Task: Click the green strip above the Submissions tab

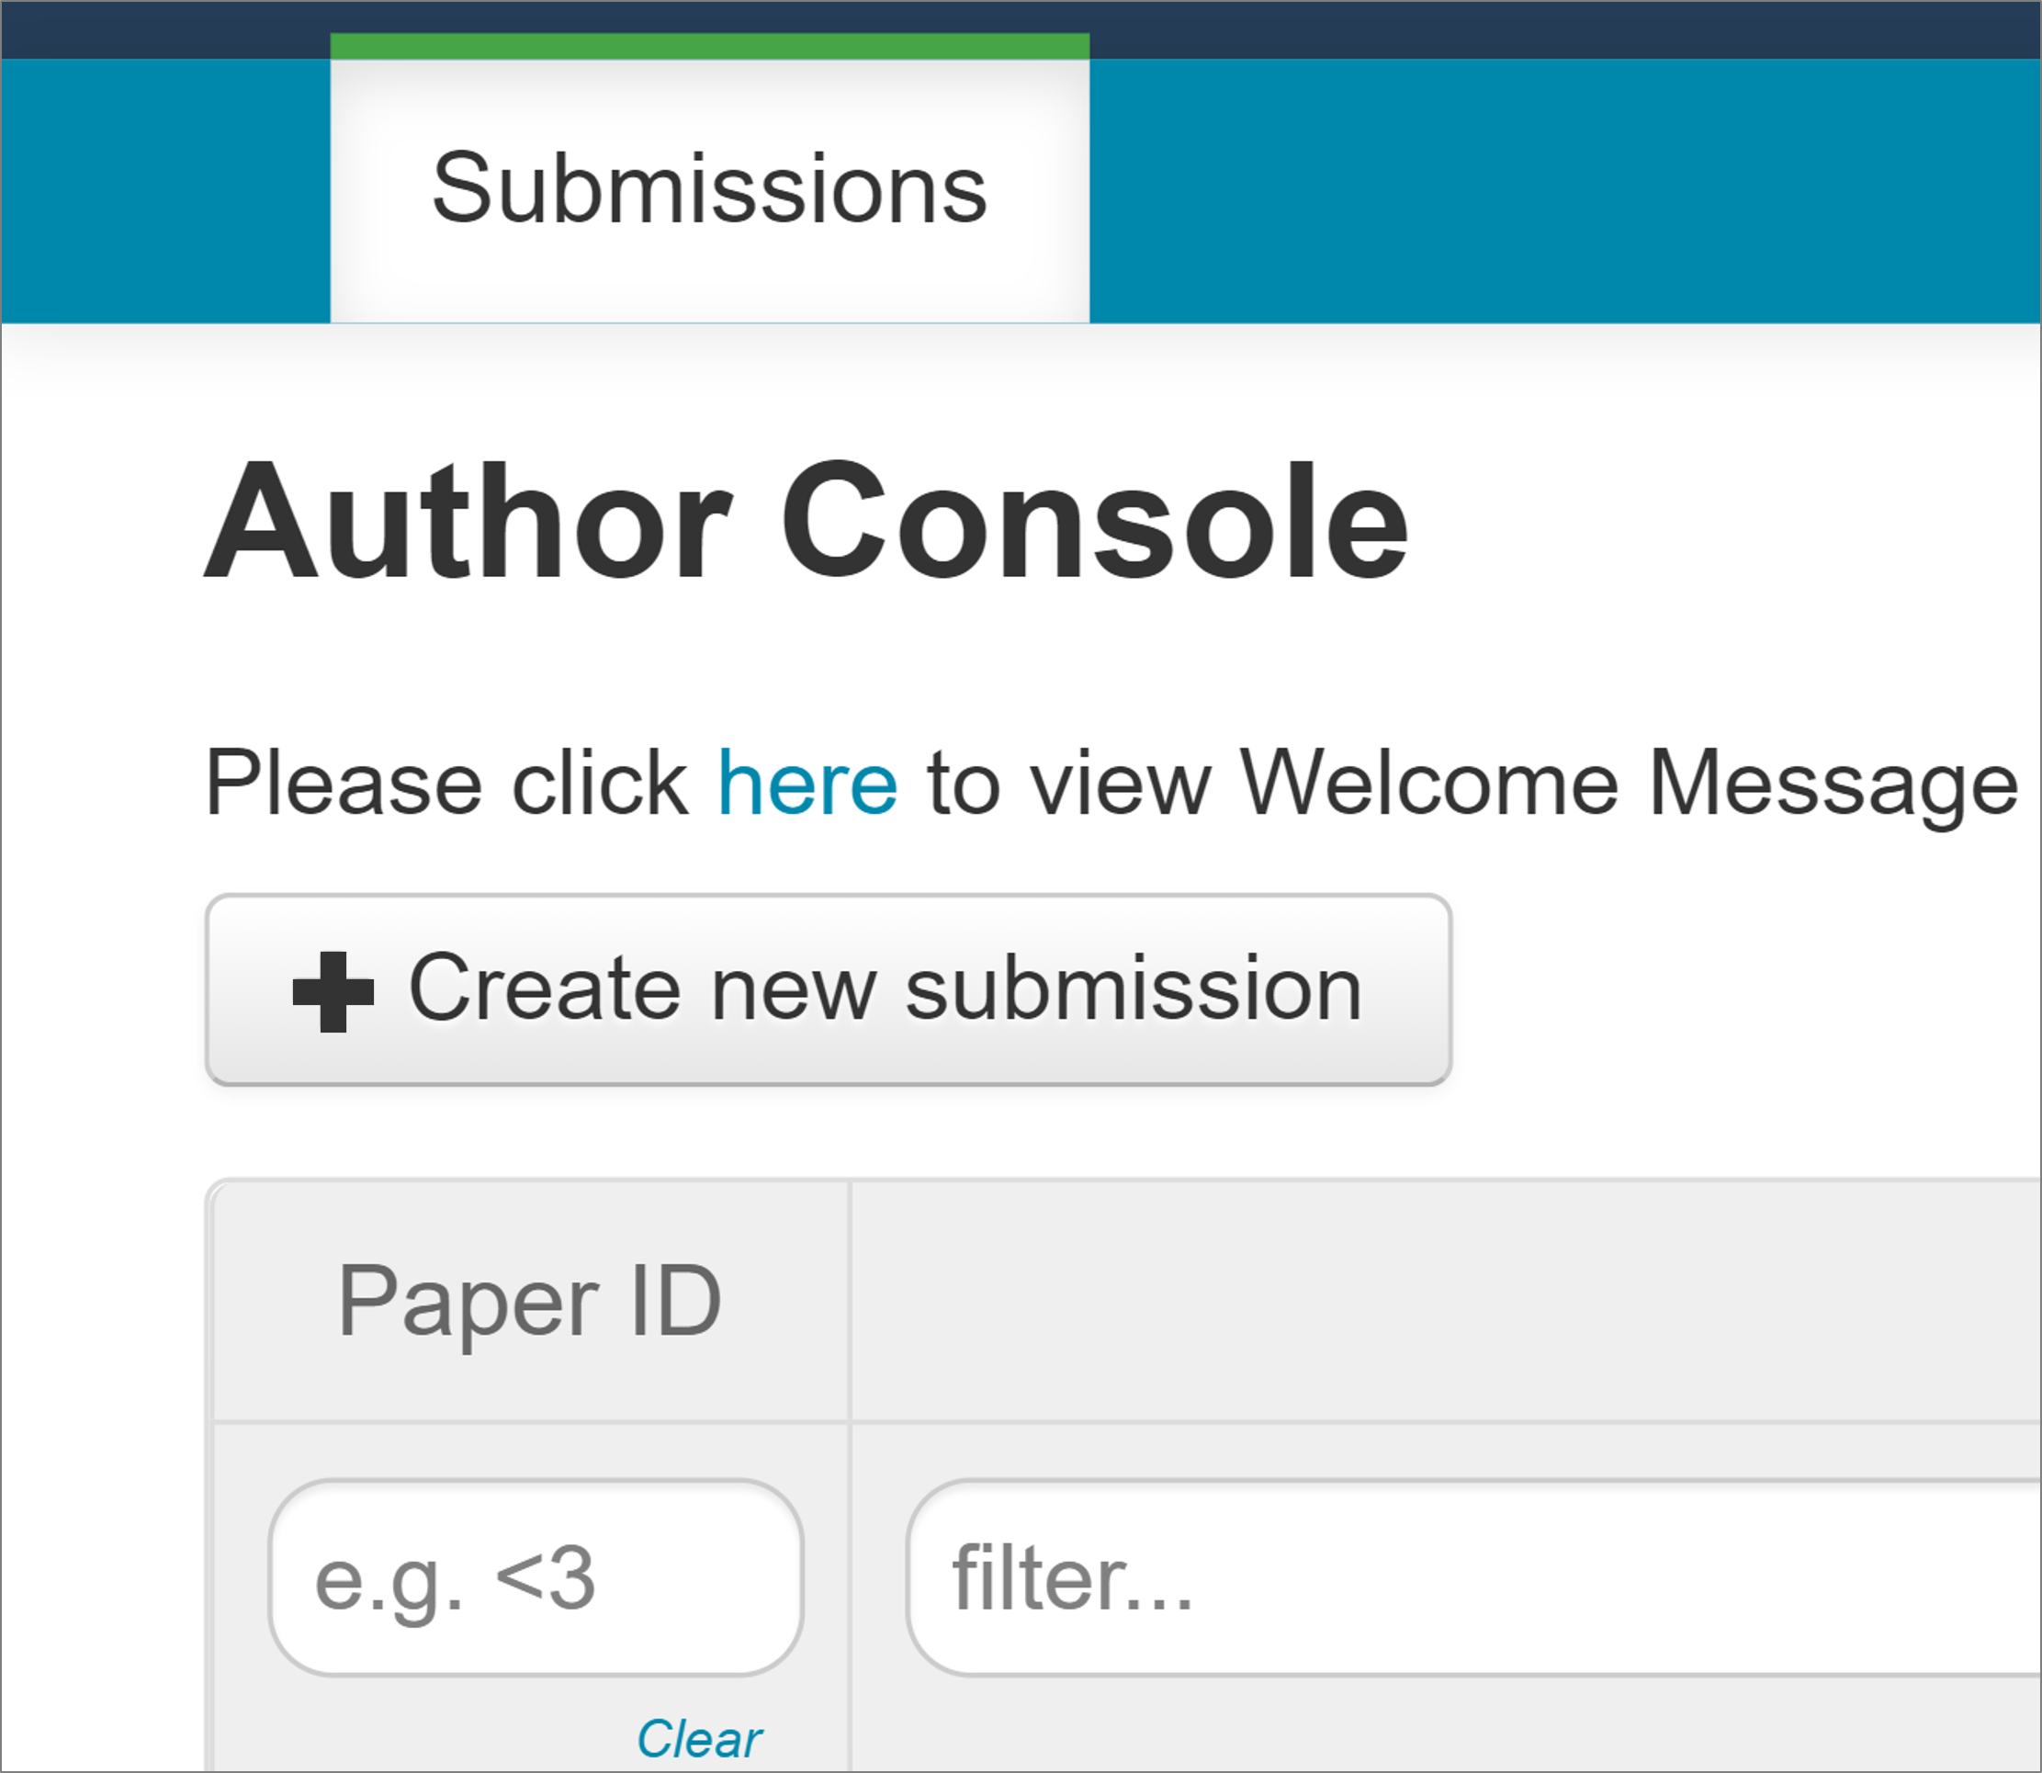Action: [709, 46]
